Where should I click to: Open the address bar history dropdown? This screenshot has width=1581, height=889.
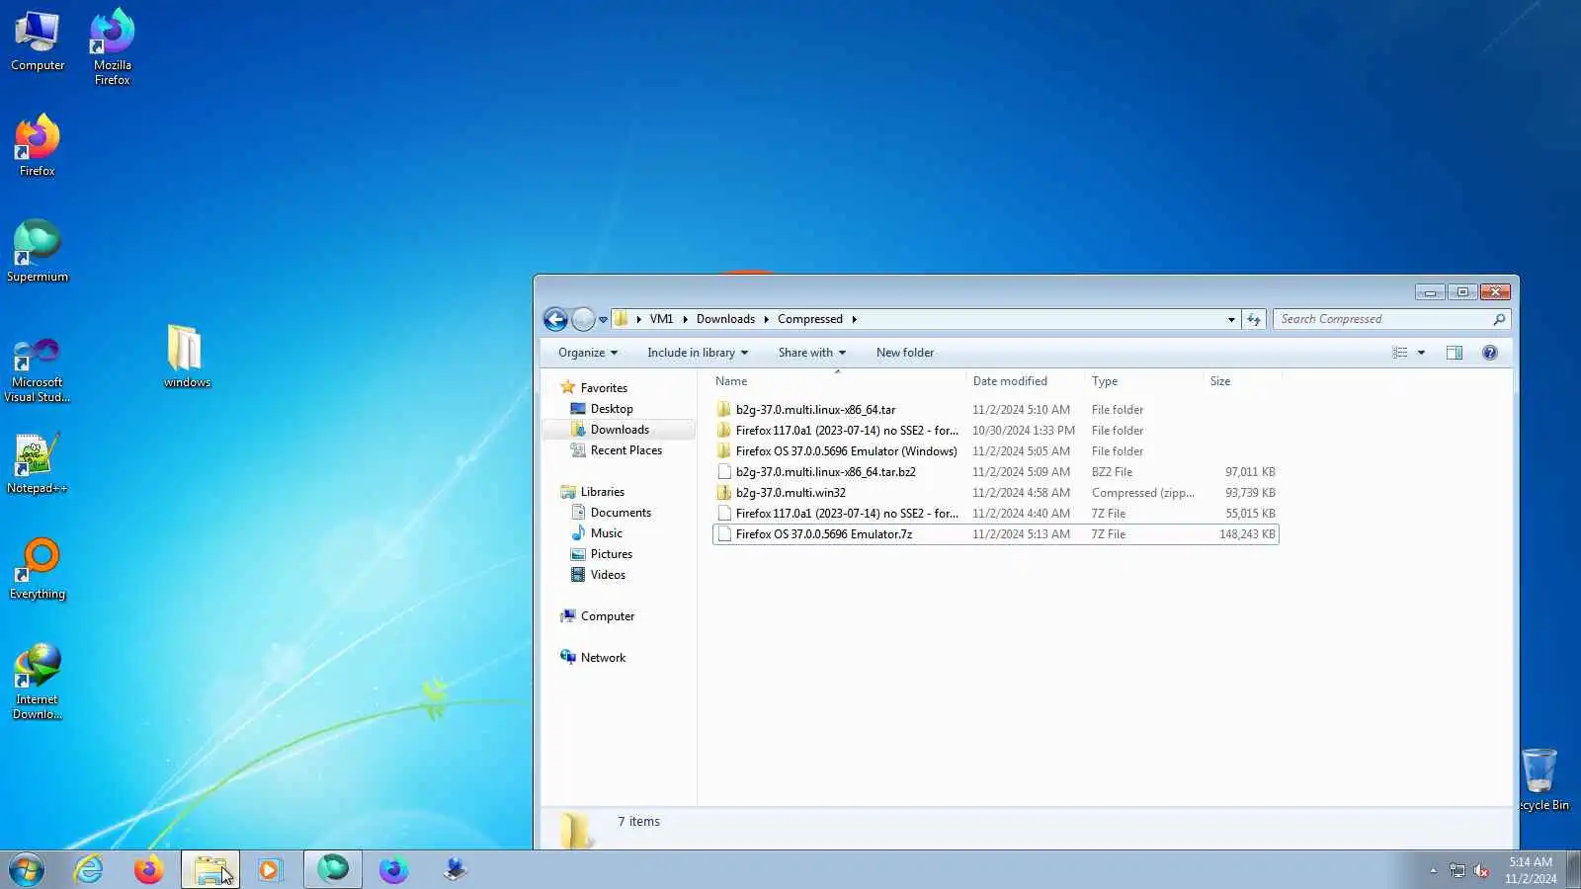1231,319
